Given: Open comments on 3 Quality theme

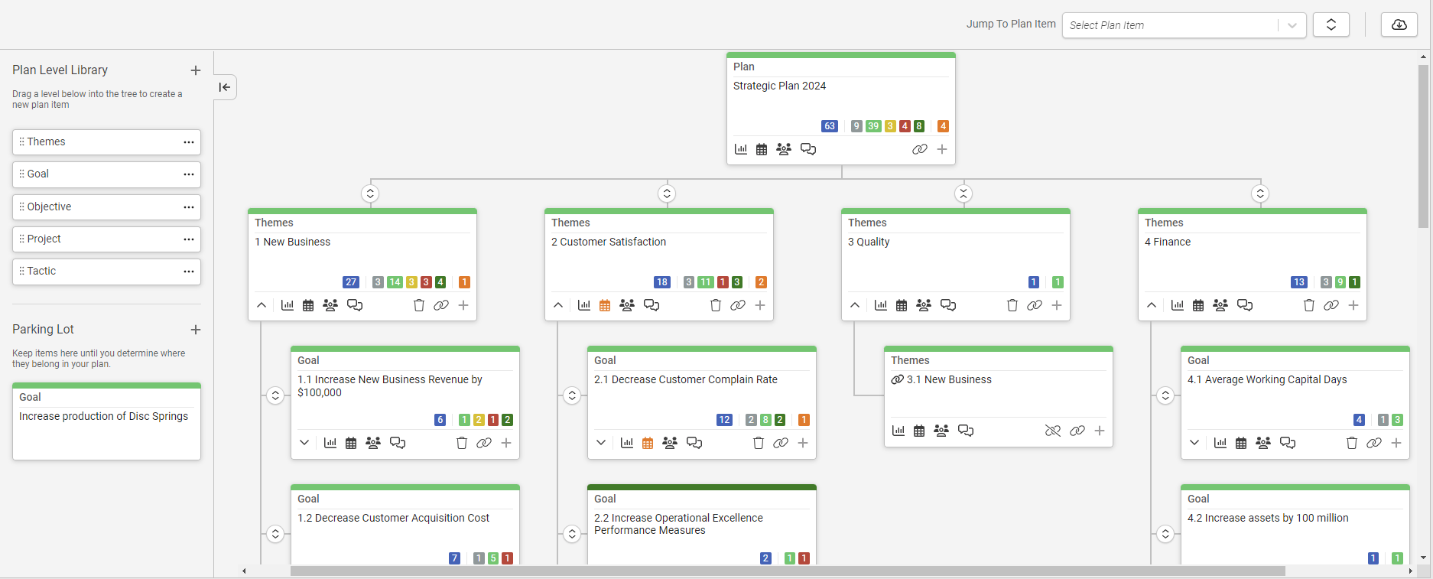Looking at the screenshot, I should click(948, 305).
